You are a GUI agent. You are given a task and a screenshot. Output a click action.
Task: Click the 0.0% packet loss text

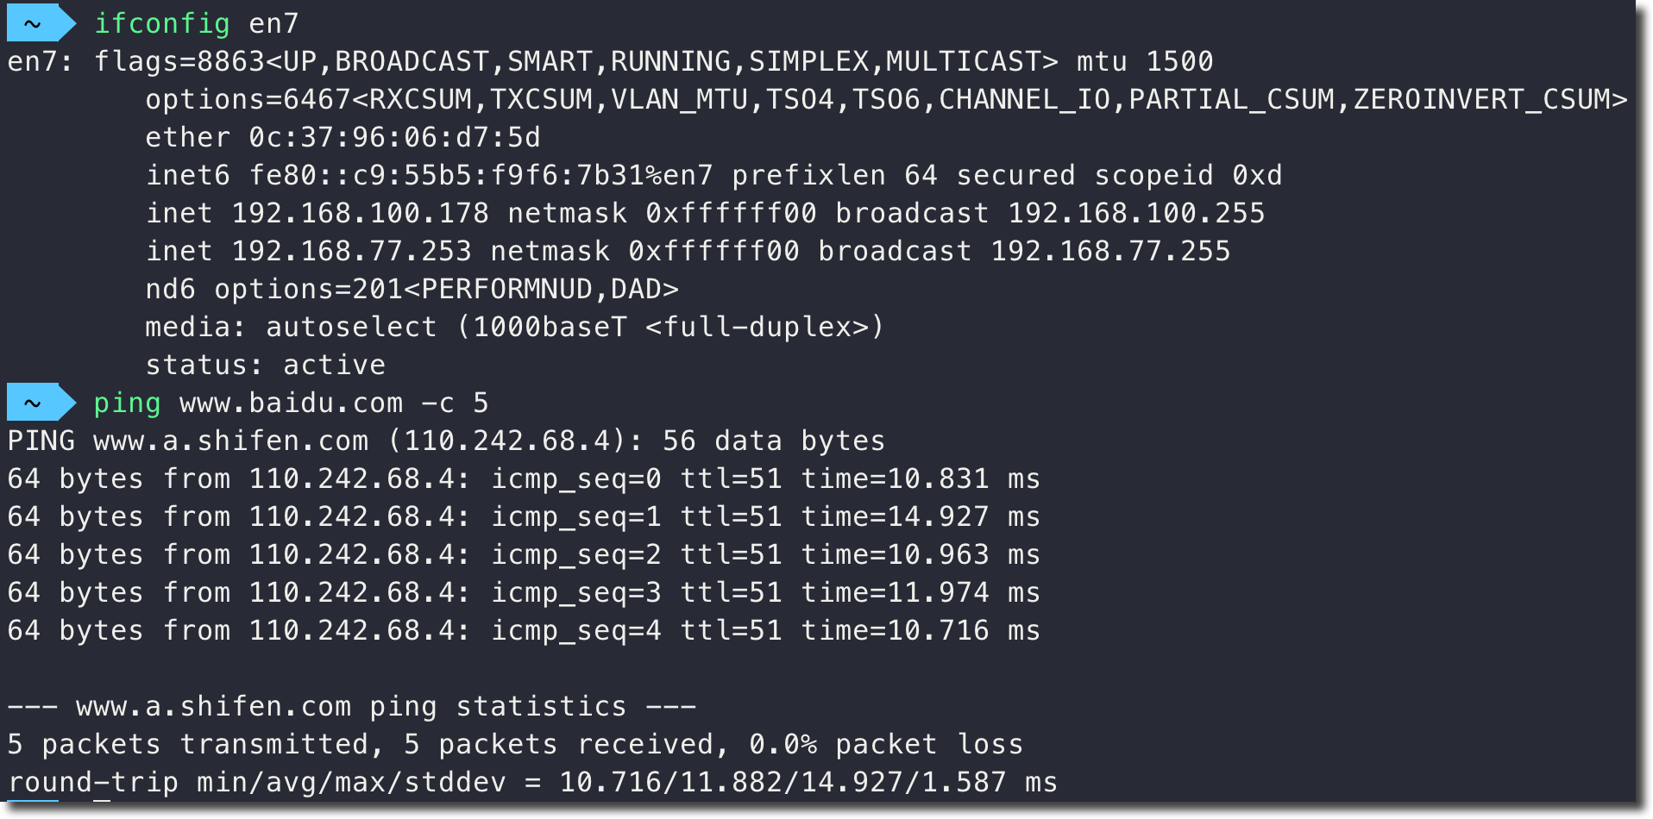click(886, 744)
